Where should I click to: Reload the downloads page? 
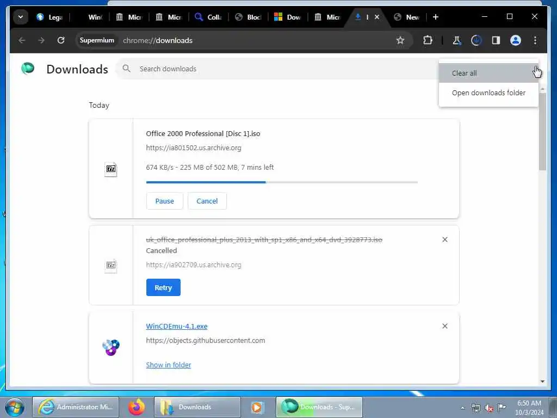(61, 40)
